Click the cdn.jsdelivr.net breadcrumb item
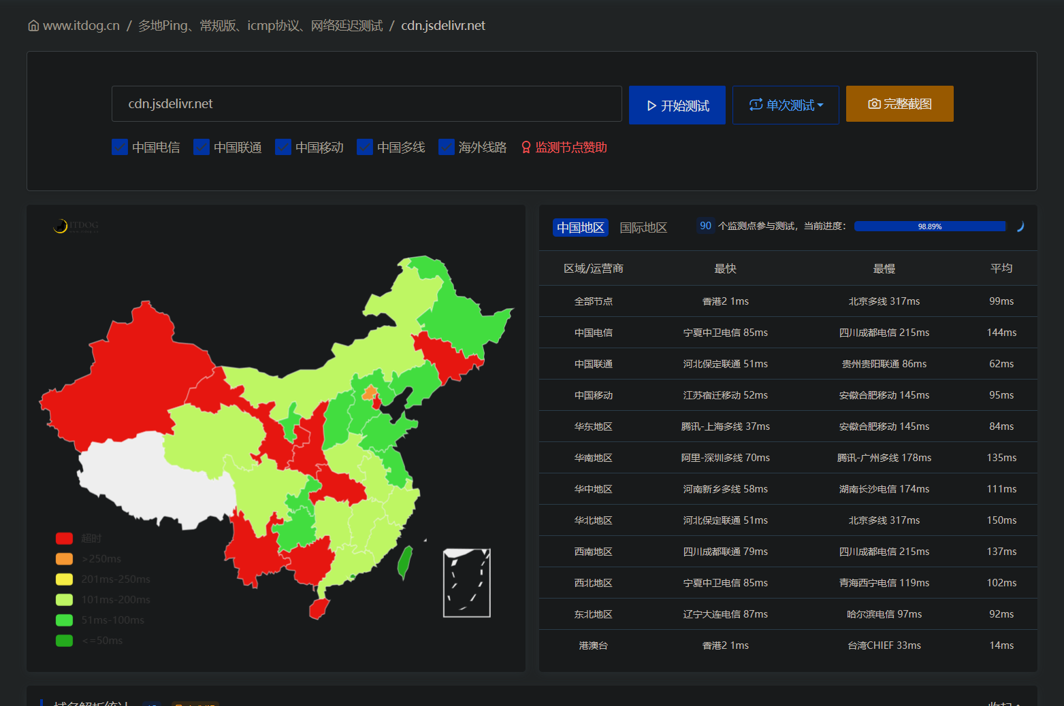1064x706 pixels. [x=443, y=26]
